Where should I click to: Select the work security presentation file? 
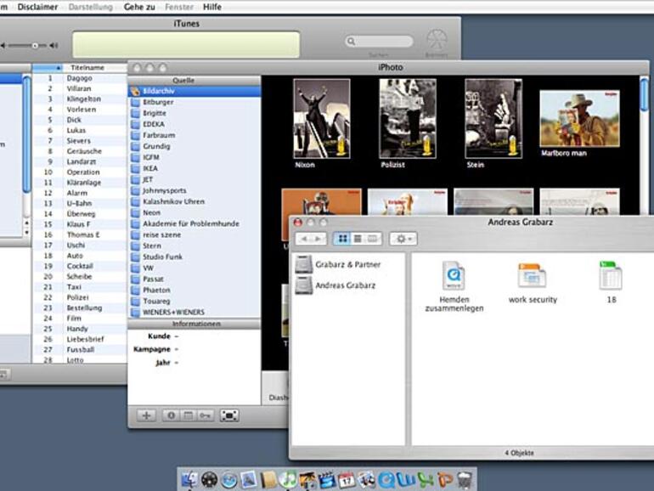pyautogui.click(x=532, y=277)
